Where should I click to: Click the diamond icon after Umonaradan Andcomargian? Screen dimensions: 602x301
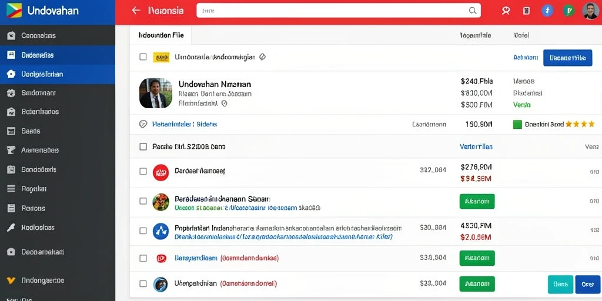(x=262, y=57)
